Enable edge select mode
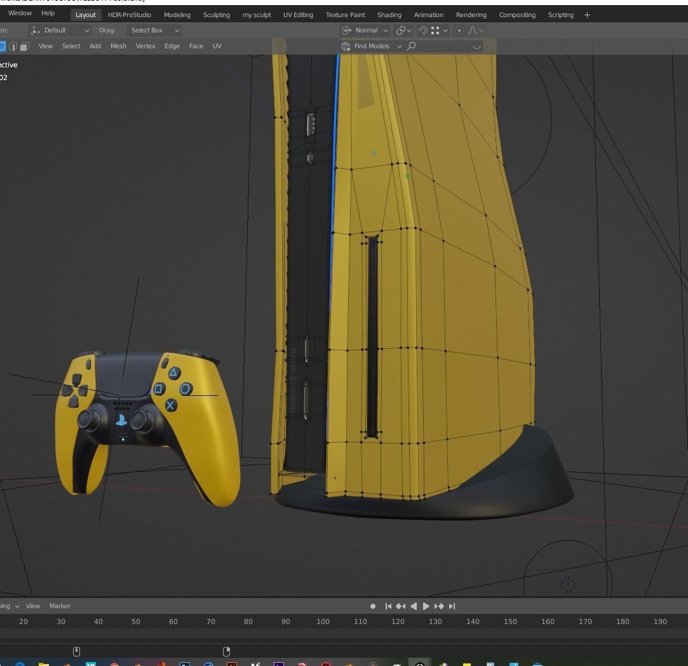Screen dimensions: 688x666 (13, 46)
